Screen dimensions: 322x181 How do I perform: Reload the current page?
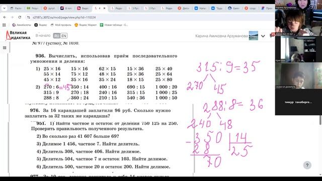click(20, 18)
